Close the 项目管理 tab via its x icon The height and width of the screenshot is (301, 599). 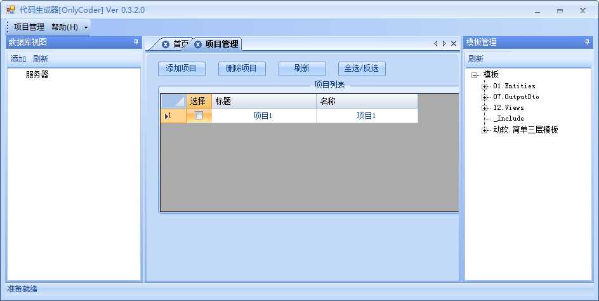click(x=197, y=44)
